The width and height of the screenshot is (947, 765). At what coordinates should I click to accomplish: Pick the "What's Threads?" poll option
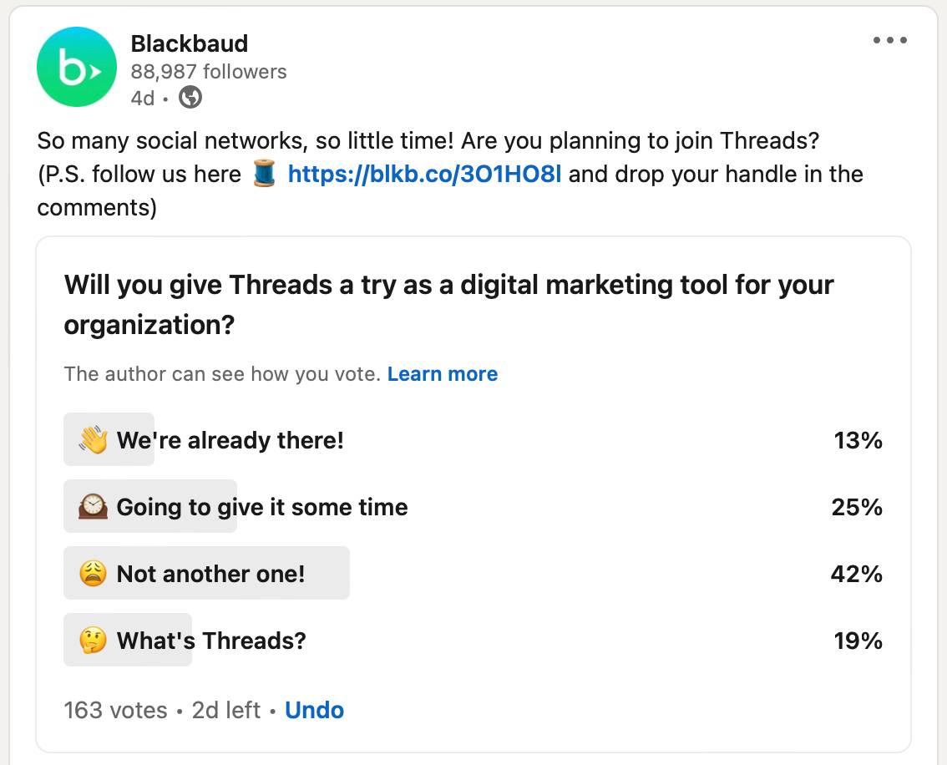[x=211, y=641]
